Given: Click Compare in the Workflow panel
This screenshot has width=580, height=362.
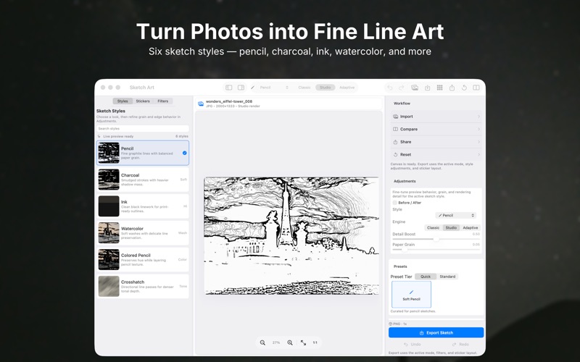Looking at the screenshot, I should (436, 130).
